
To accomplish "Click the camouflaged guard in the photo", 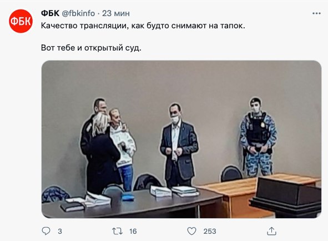I will (x=258, y=137).
